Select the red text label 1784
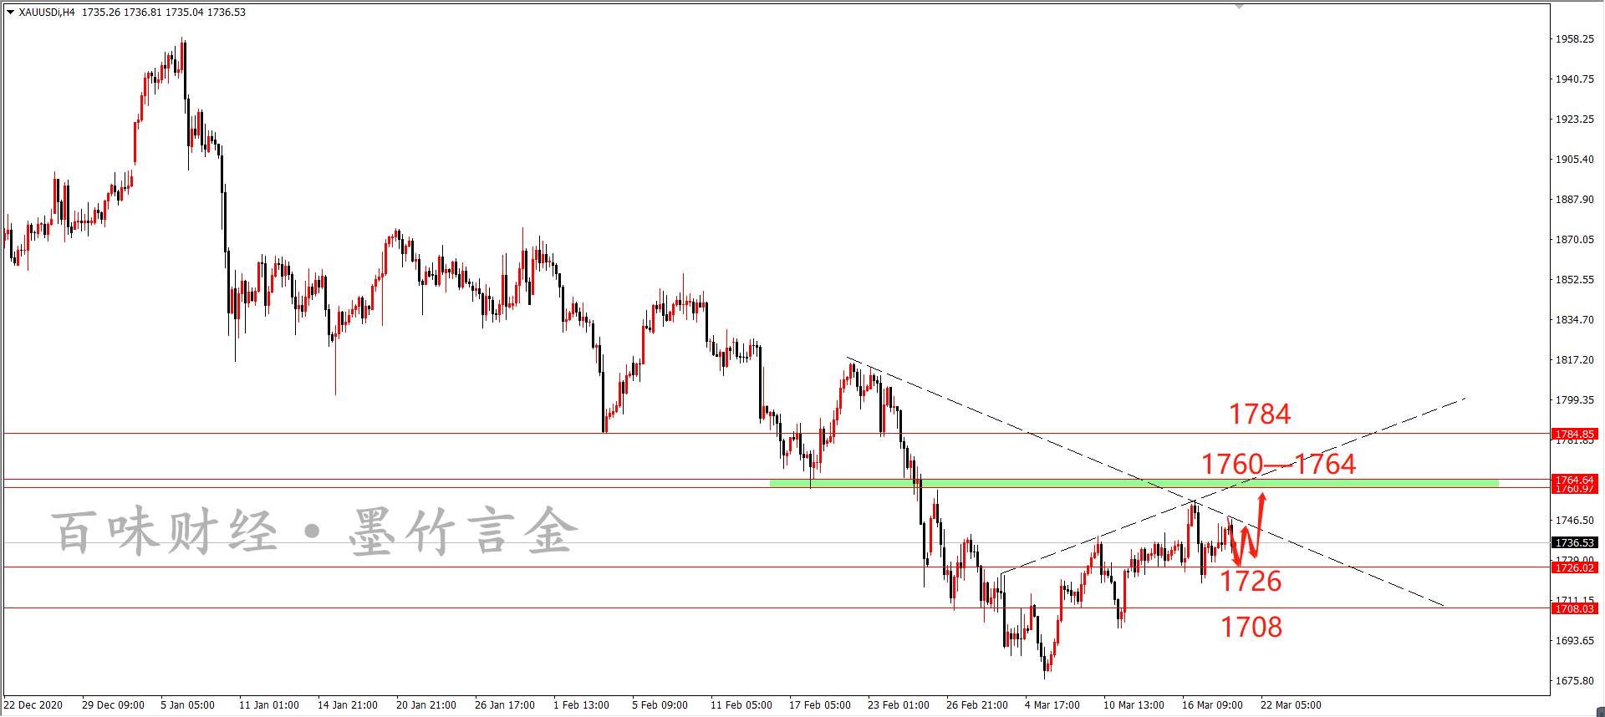1605x717 pixels. click(x=1260, y=414)
